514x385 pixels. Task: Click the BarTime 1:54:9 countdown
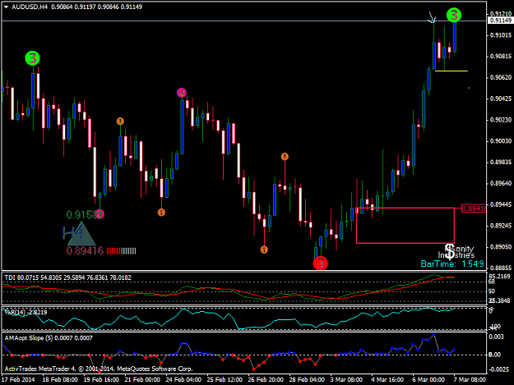click(452, 264)
